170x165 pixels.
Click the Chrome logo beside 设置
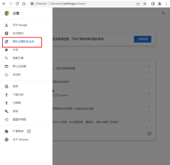7,13
